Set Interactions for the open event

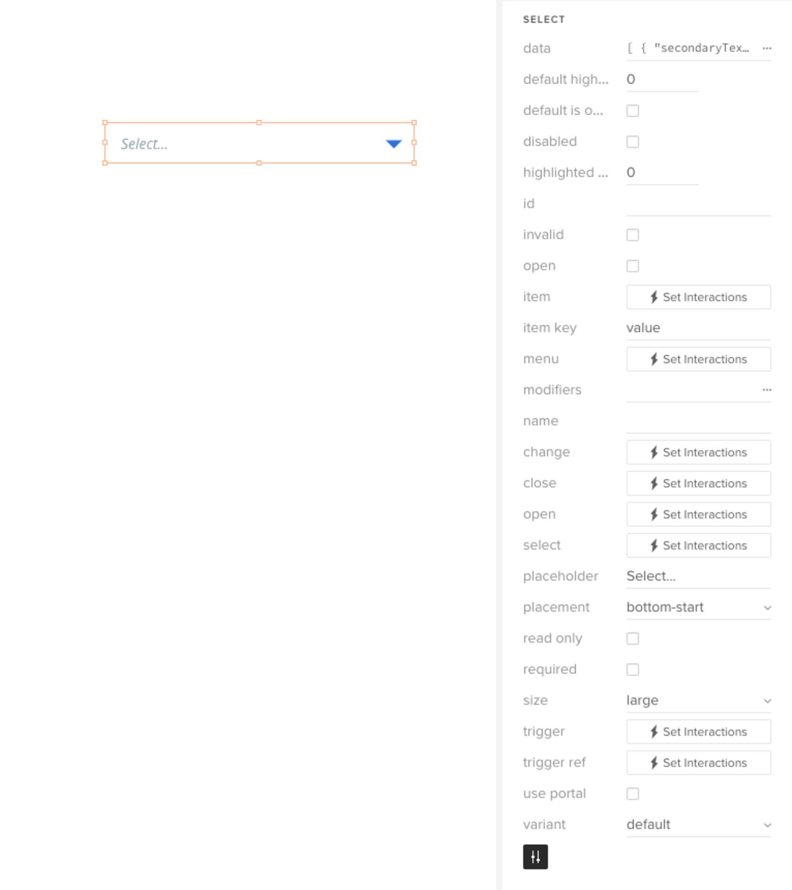(698, 514)
